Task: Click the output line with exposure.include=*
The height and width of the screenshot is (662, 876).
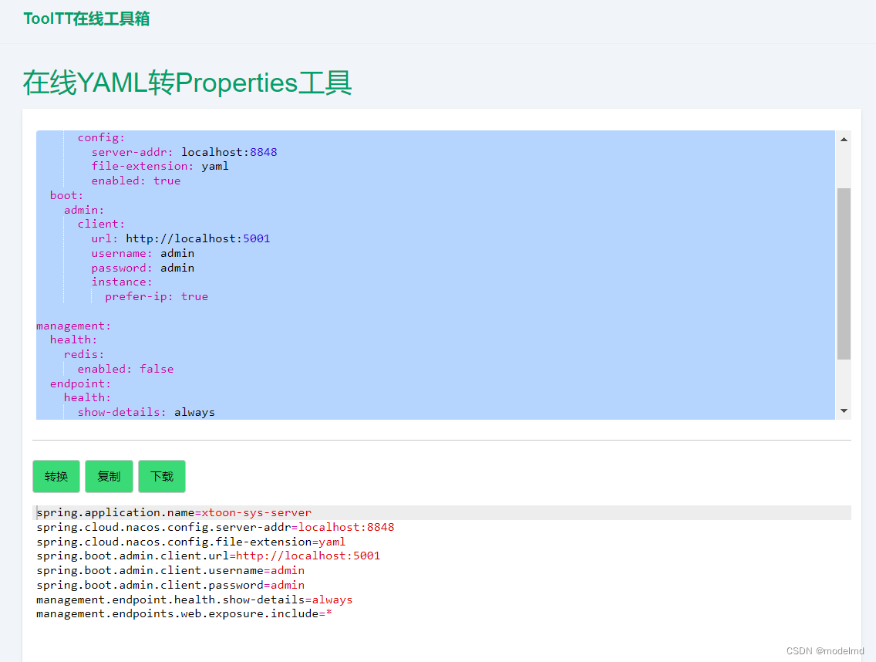Action: (x=184, y=613)
